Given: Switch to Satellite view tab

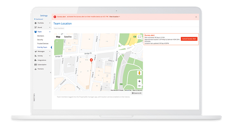Looking at the screenshot, I should [x=68, y=37].
